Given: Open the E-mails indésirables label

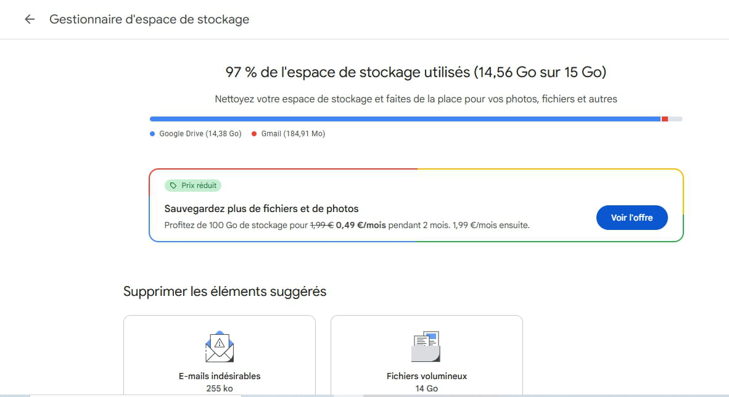Looking at the screenshot, I should (x=220, y=376).
